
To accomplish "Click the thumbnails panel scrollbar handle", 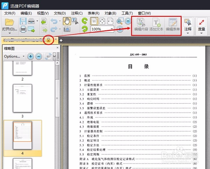I will [x=57, y=98].
